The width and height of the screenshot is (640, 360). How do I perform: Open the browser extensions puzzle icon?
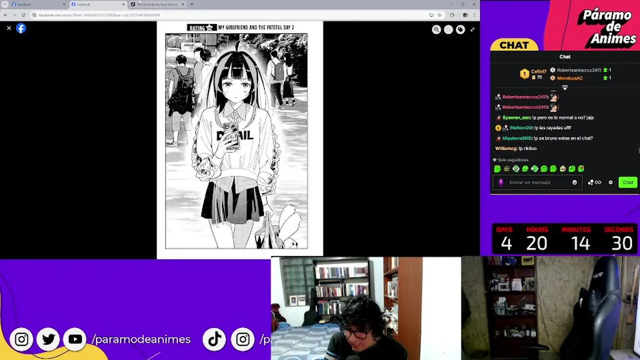tap(452, 15)
